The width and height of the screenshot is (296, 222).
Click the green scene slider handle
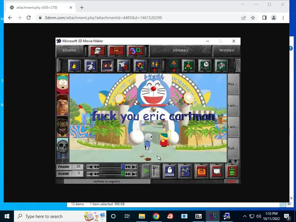click(123, 174)
